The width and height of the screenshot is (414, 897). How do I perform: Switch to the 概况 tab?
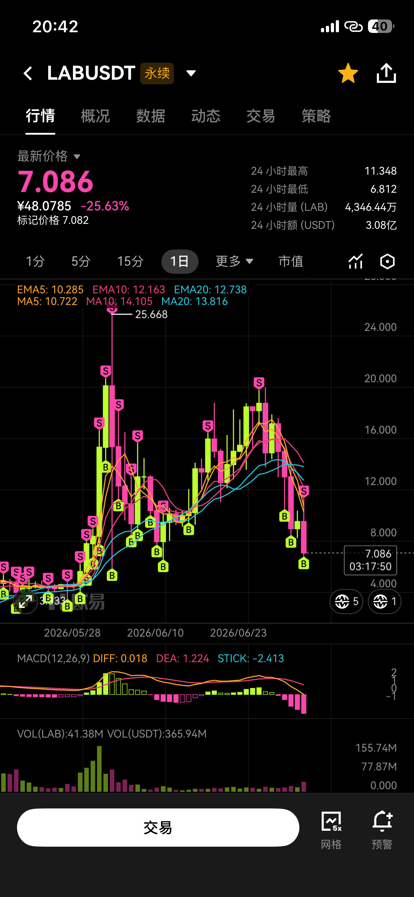coord(96,116)
